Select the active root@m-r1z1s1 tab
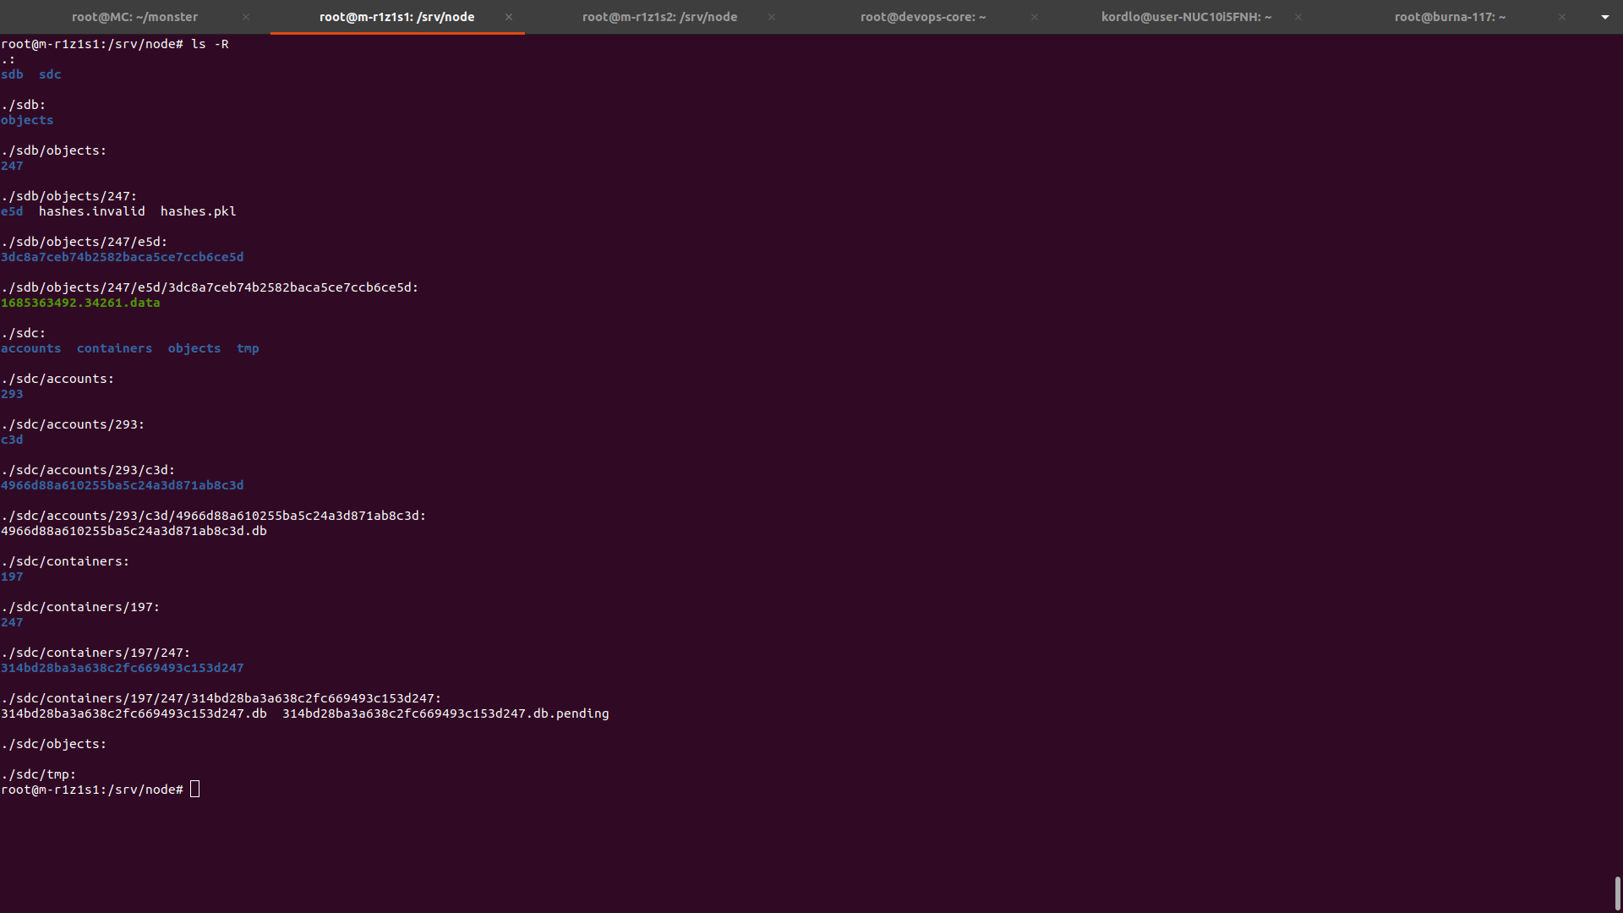Screen dimensions: 1623x913 (x=396, y=17)
